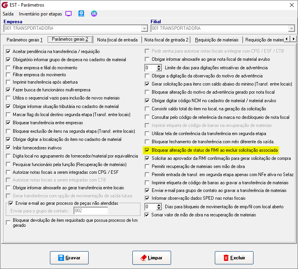Toggle Enviar e-mail para grupo de contato
The height and width of the screenshot is (269, 298).
[x=147, y=190]
